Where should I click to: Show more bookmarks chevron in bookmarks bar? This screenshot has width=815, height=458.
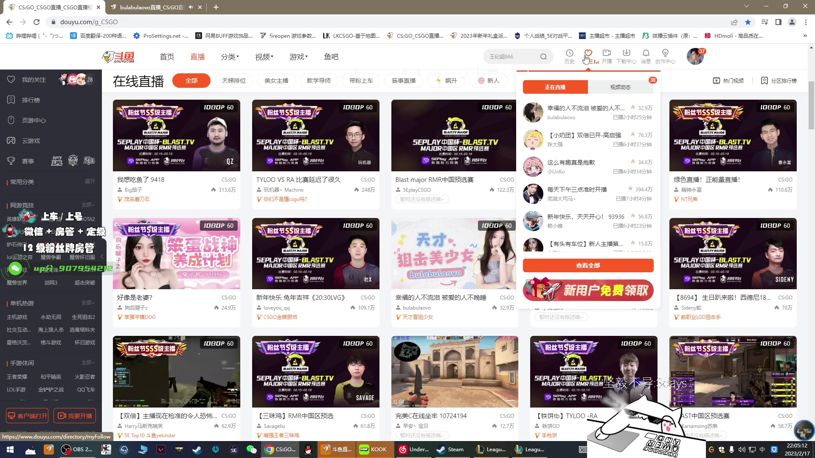[805, 36]
